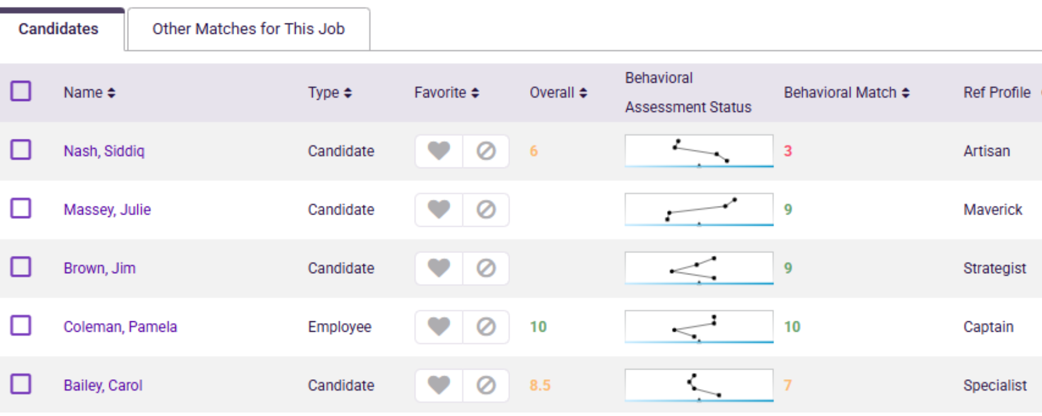The width and height of the screenshot is (1042, 416).
Task: Click the heart icon for Bailey, Carol
Action: [438, 385]
